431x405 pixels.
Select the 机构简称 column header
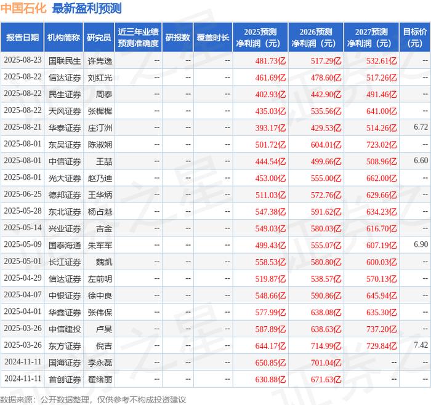pos(63,38)
